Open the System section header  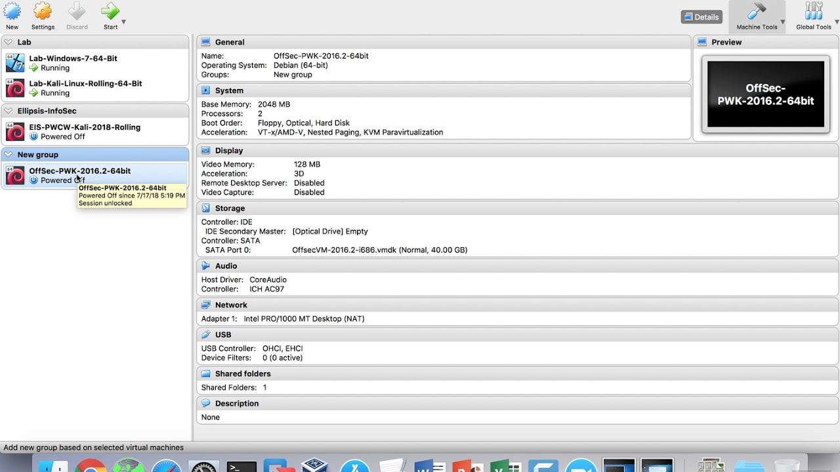444,90
